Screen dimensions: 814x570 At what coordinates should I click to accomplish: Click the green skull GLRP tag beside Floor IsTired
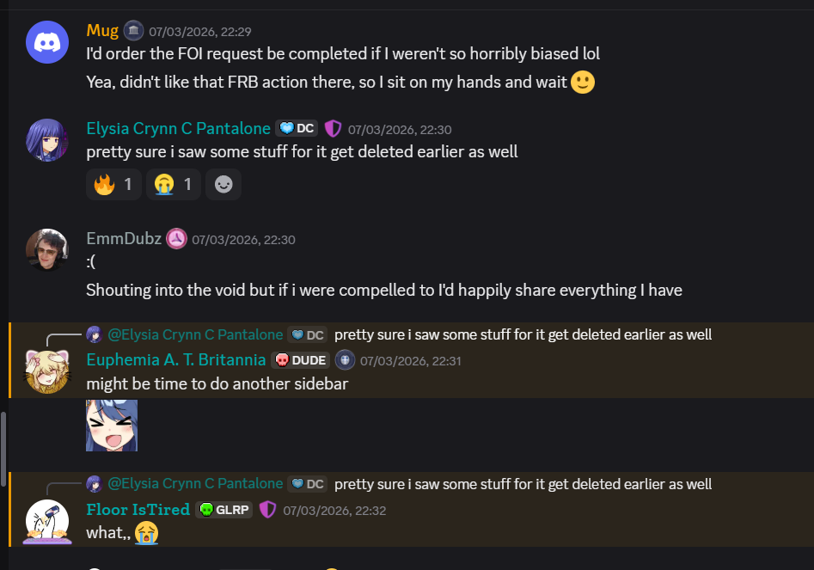pos(223,509)
